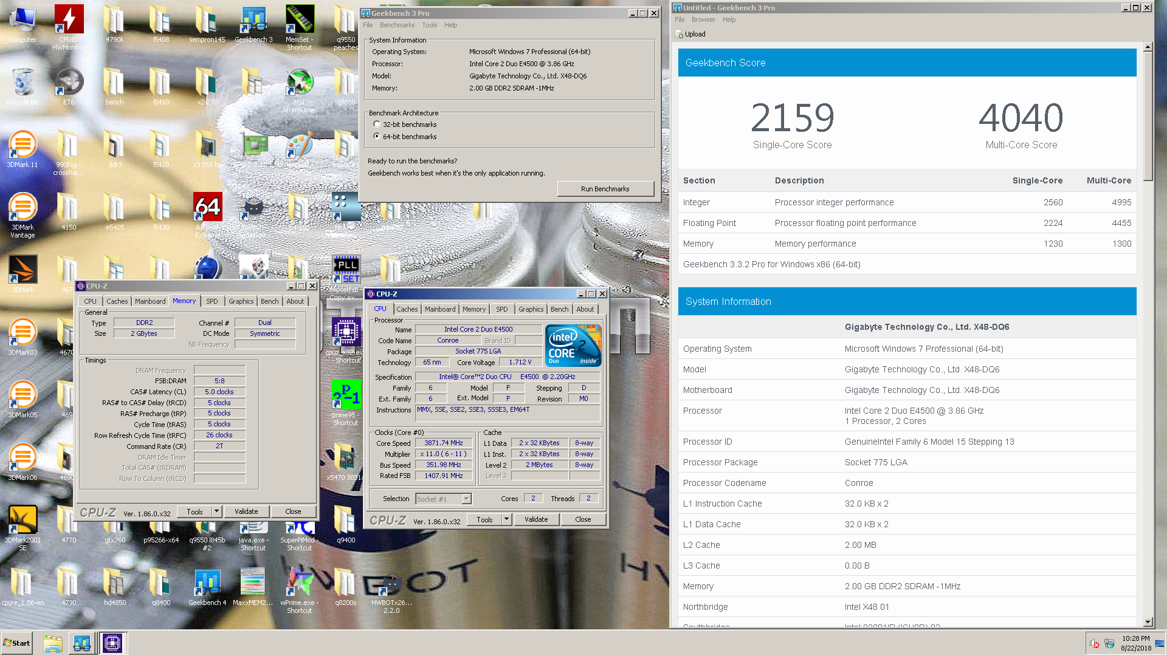Open the ET6 desktop icon
Viewport: 1167px width, 656px height.
(69, 86)
